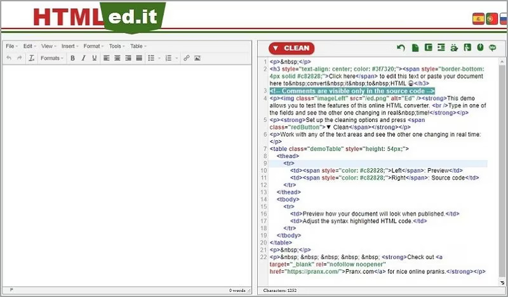Click the tree view indentation icon
Viewport: 508px width, 297px height.
point(441,48)
